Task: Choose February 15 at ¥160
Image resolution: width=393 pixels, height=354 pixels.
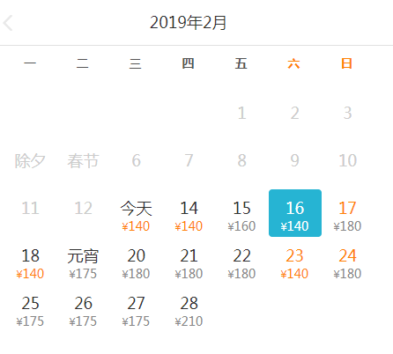Action: coord(241,213)
